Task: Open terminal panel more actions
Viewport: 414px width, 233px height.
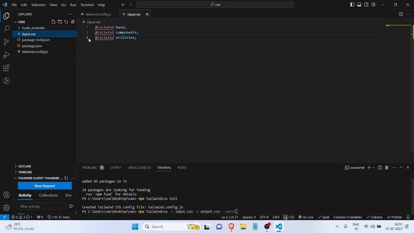Action: [x=394, y=168]
